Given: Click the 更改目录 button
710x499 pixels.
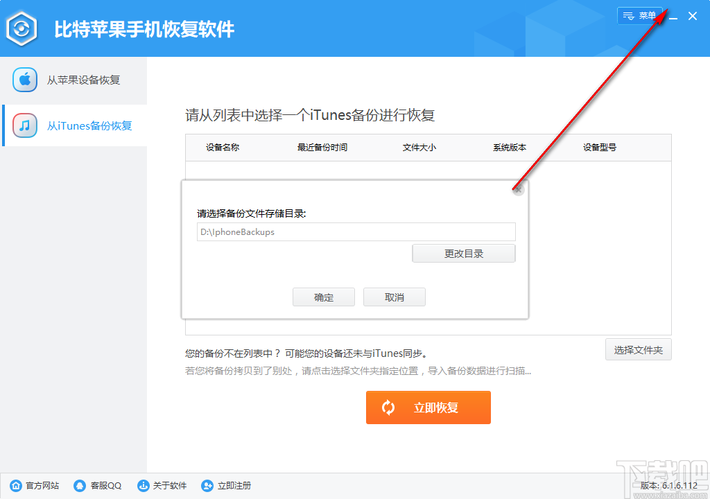Looking at the screenshot, I should tap(464, 254).
